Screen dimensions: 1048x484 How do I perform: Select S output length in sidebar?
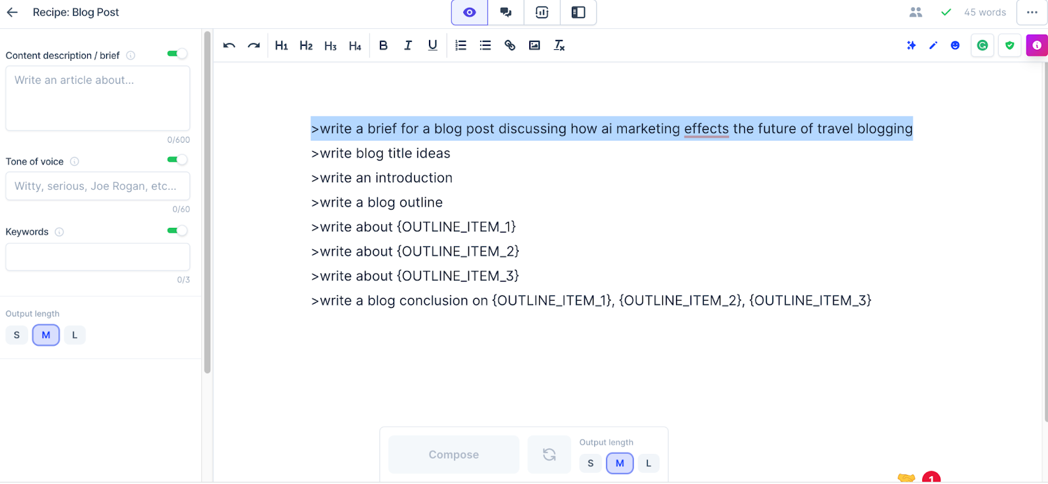coord(17,335)
